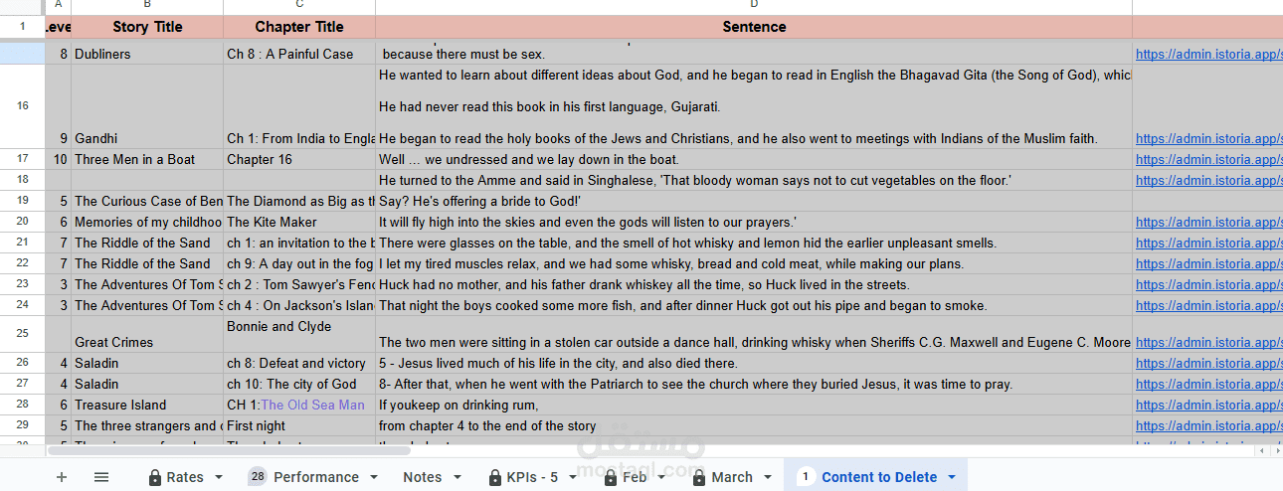Select the 'Well … we undressed' sentence cell

tap(754, 159)
